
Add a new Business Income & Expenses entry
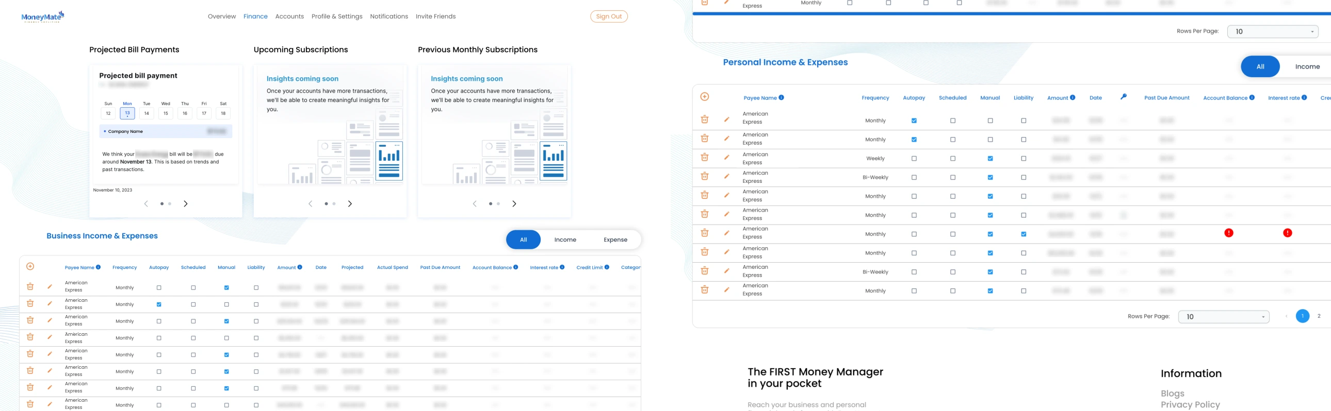[30, 267]
